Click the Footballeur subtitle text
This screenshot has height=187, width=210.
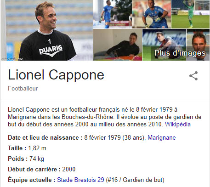pos(23,88)
